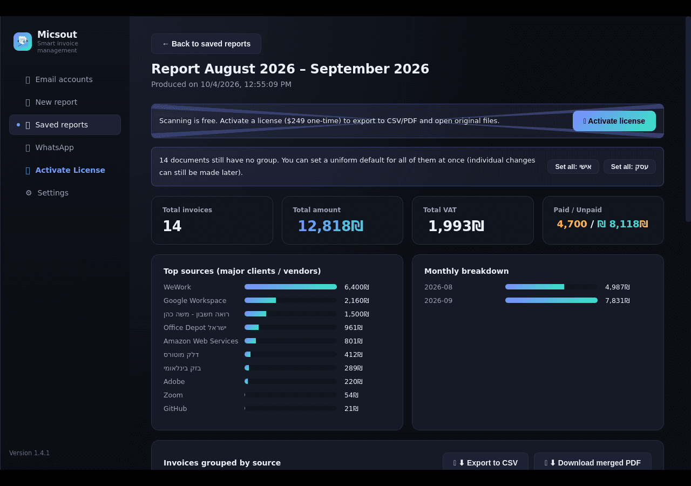Click Set all: אישי button
691x486 pixels.
tap(573, 167)
